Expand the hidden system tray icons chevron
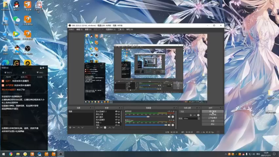Viewport: 279px width, 157px height. pos(226,154)
